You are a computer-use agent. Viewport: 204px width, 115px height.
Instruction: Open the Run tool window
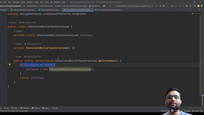(x=6, y=108)
